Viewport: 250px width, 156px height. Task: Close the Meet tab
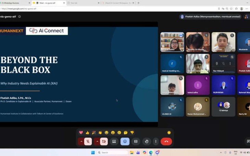(x=64, y=3)
